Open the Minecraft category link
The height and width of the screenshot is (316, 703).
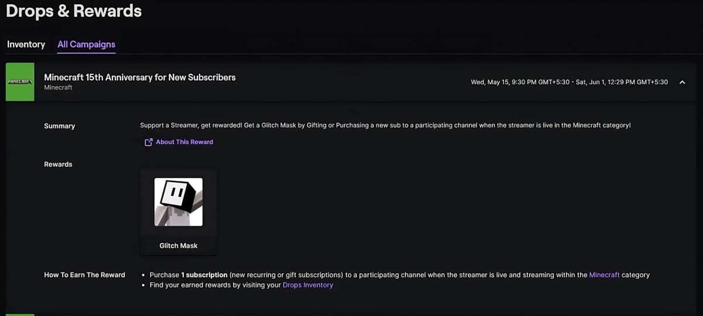[604, 275]
